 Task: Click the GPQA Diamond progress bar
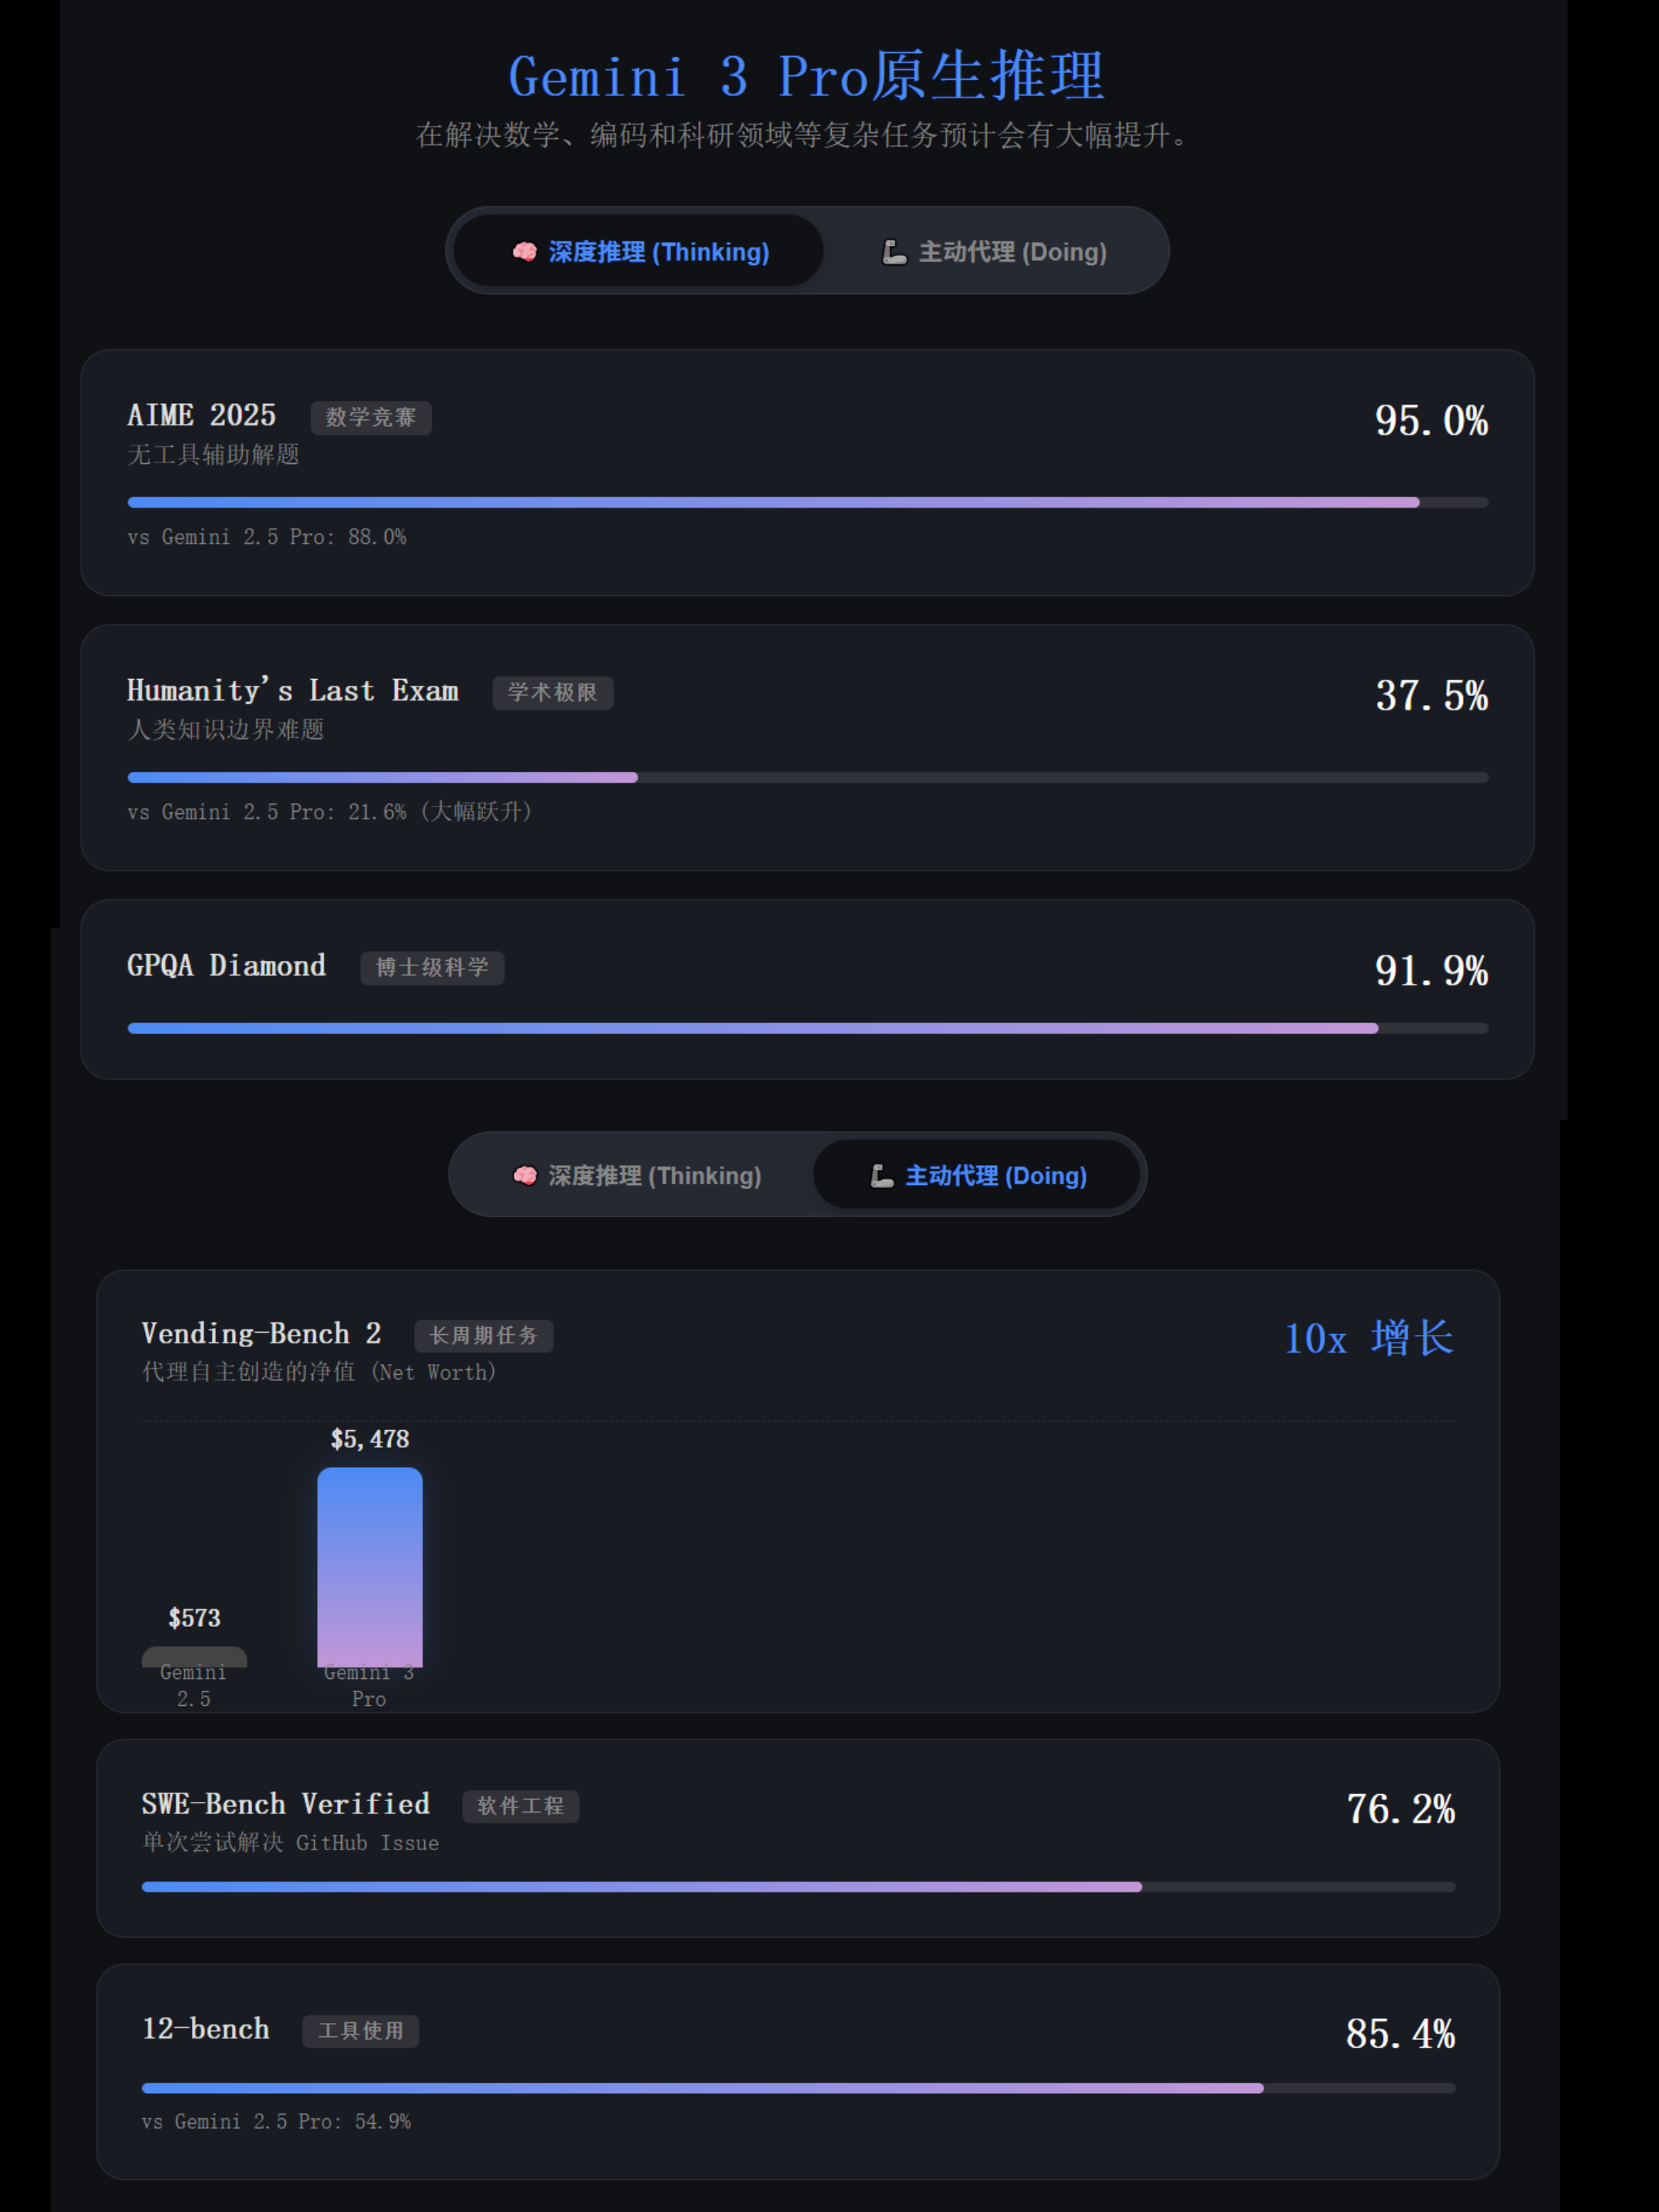pyautogui.click(x=807, y=1028)
